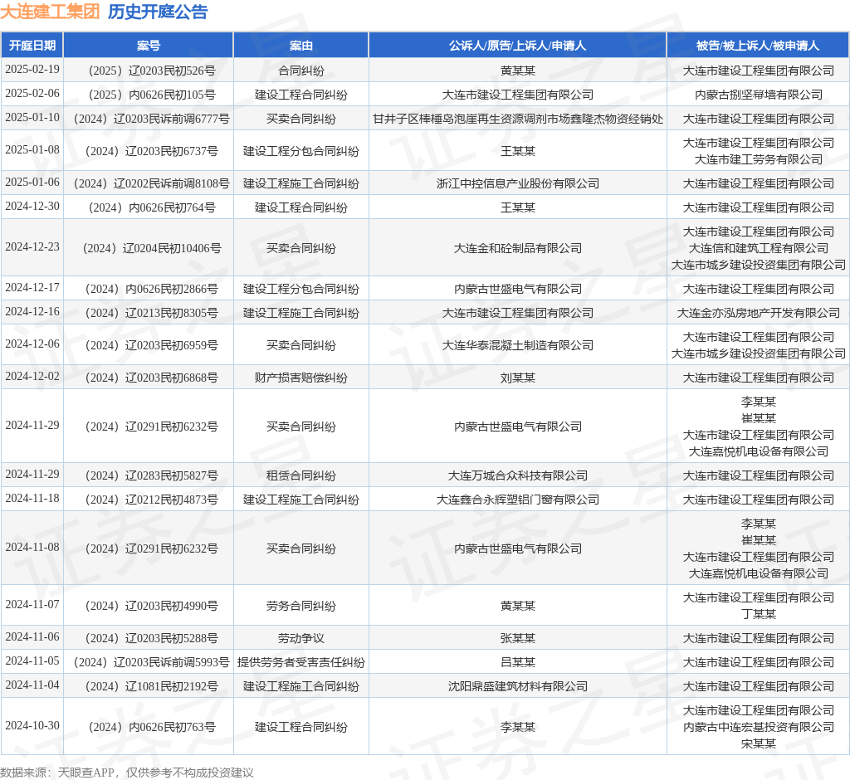Click defendant 内蒙古捌坚帮墙有限公司
Image resolution: width=850 pixels, height=780 pixels.
click(x=759, y=95)
